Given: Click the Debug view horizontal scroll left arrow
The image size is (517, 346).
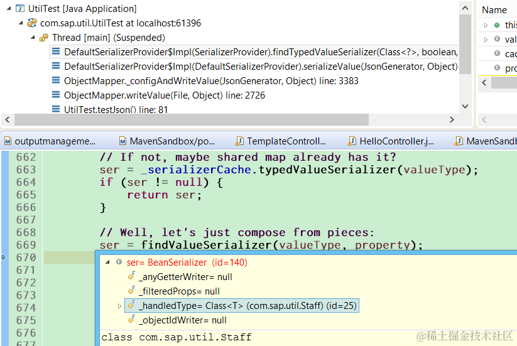Looking at the screenshot, I should coord(8,119).
